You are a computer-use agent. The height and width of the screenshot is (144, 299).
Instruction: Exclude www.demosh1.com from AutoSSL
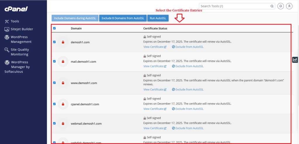188,90
